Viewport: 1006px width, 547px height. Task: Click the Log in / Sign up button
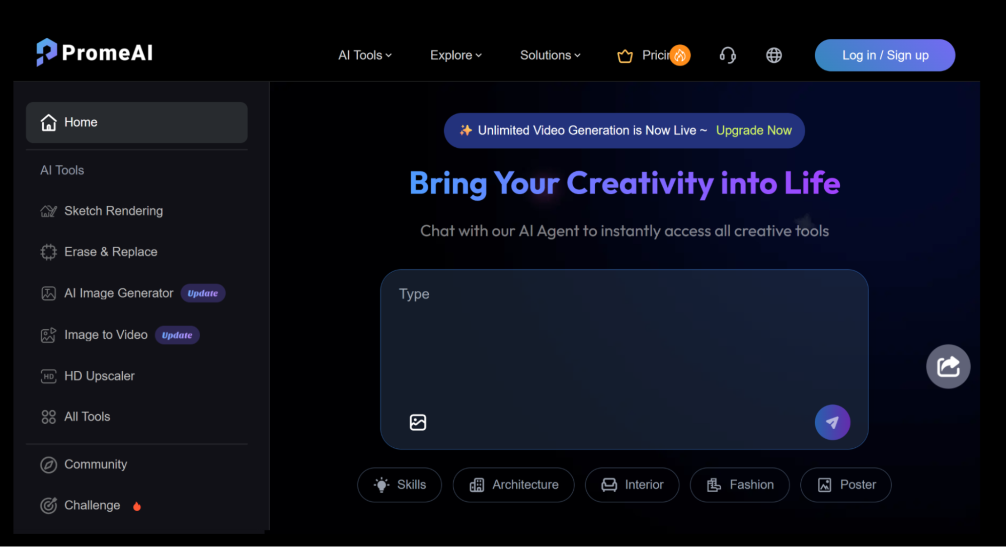tap(885, 55)
